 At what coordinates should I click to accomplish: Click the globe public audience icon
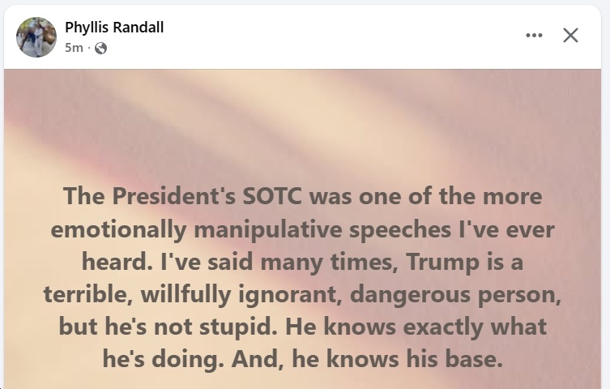click(100, 48)
